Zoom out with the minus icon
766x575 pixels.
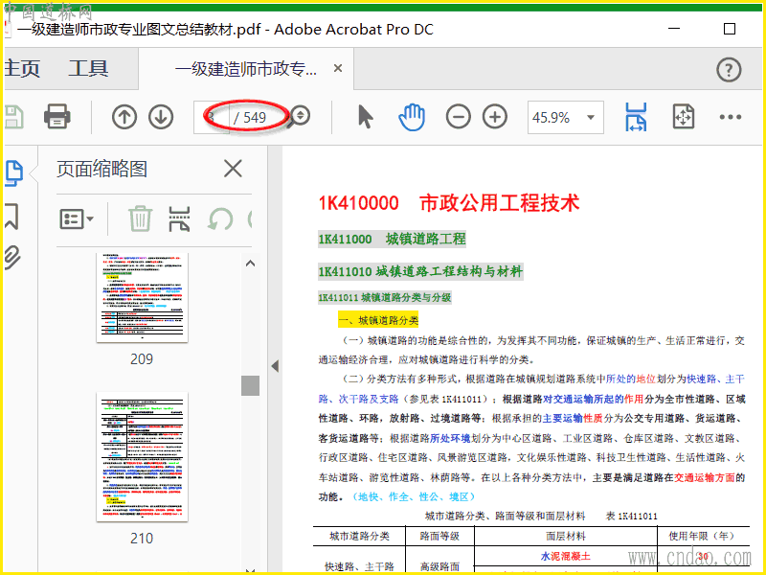(x=459, y=117)
